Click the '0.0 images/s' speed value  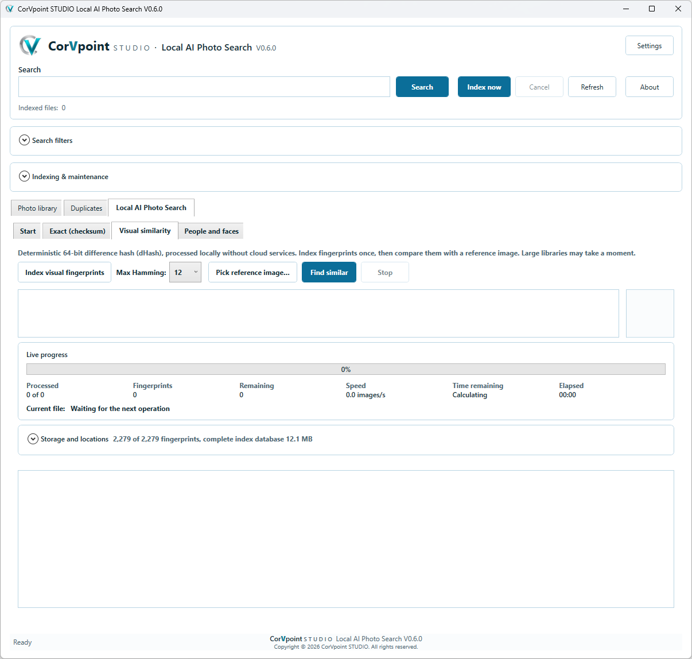click(x=366, y=395)
